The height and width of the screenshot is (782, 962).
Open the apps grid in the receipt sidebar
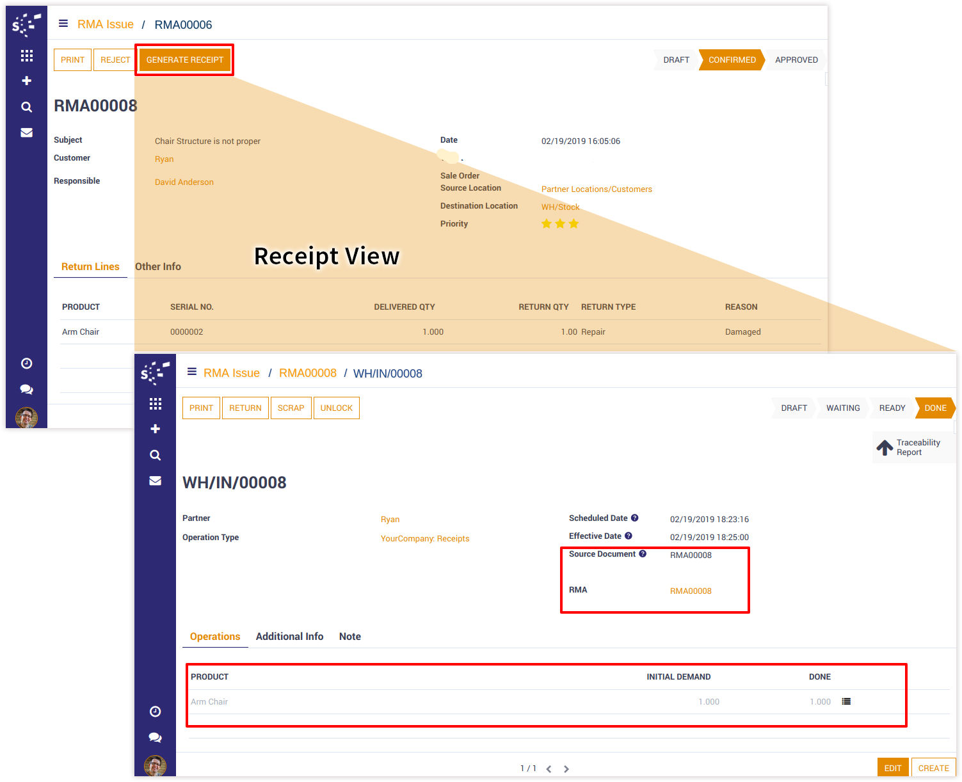tap(155, 404)
